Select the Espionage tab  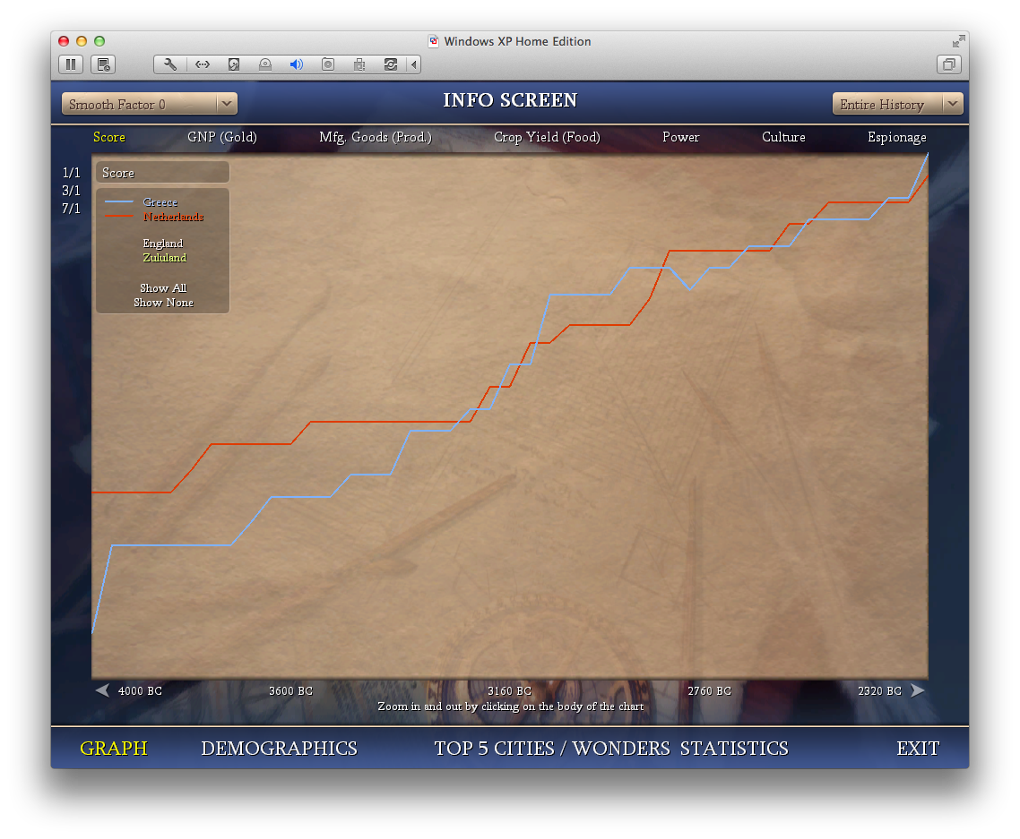pyautogui.click(x=897, y=137)
